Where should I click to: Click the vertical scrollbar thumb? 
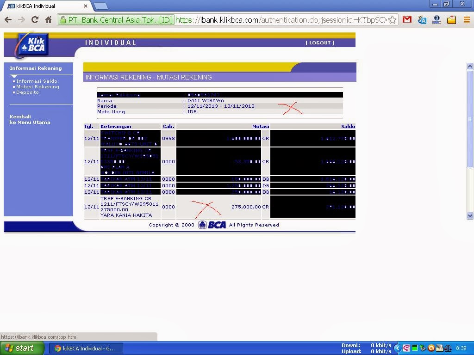470,119
